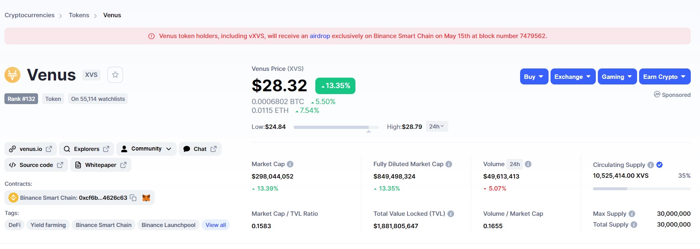Click the circulating supply 10,525,414.00 XVS
This screenshot has width=700, height=249.
click(621, 176)
